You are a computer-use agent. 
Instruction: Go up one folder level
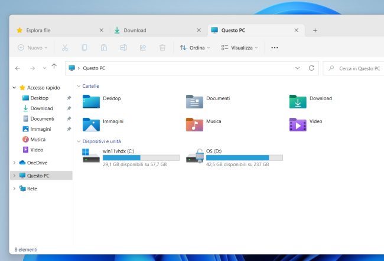tap(54, 68)
